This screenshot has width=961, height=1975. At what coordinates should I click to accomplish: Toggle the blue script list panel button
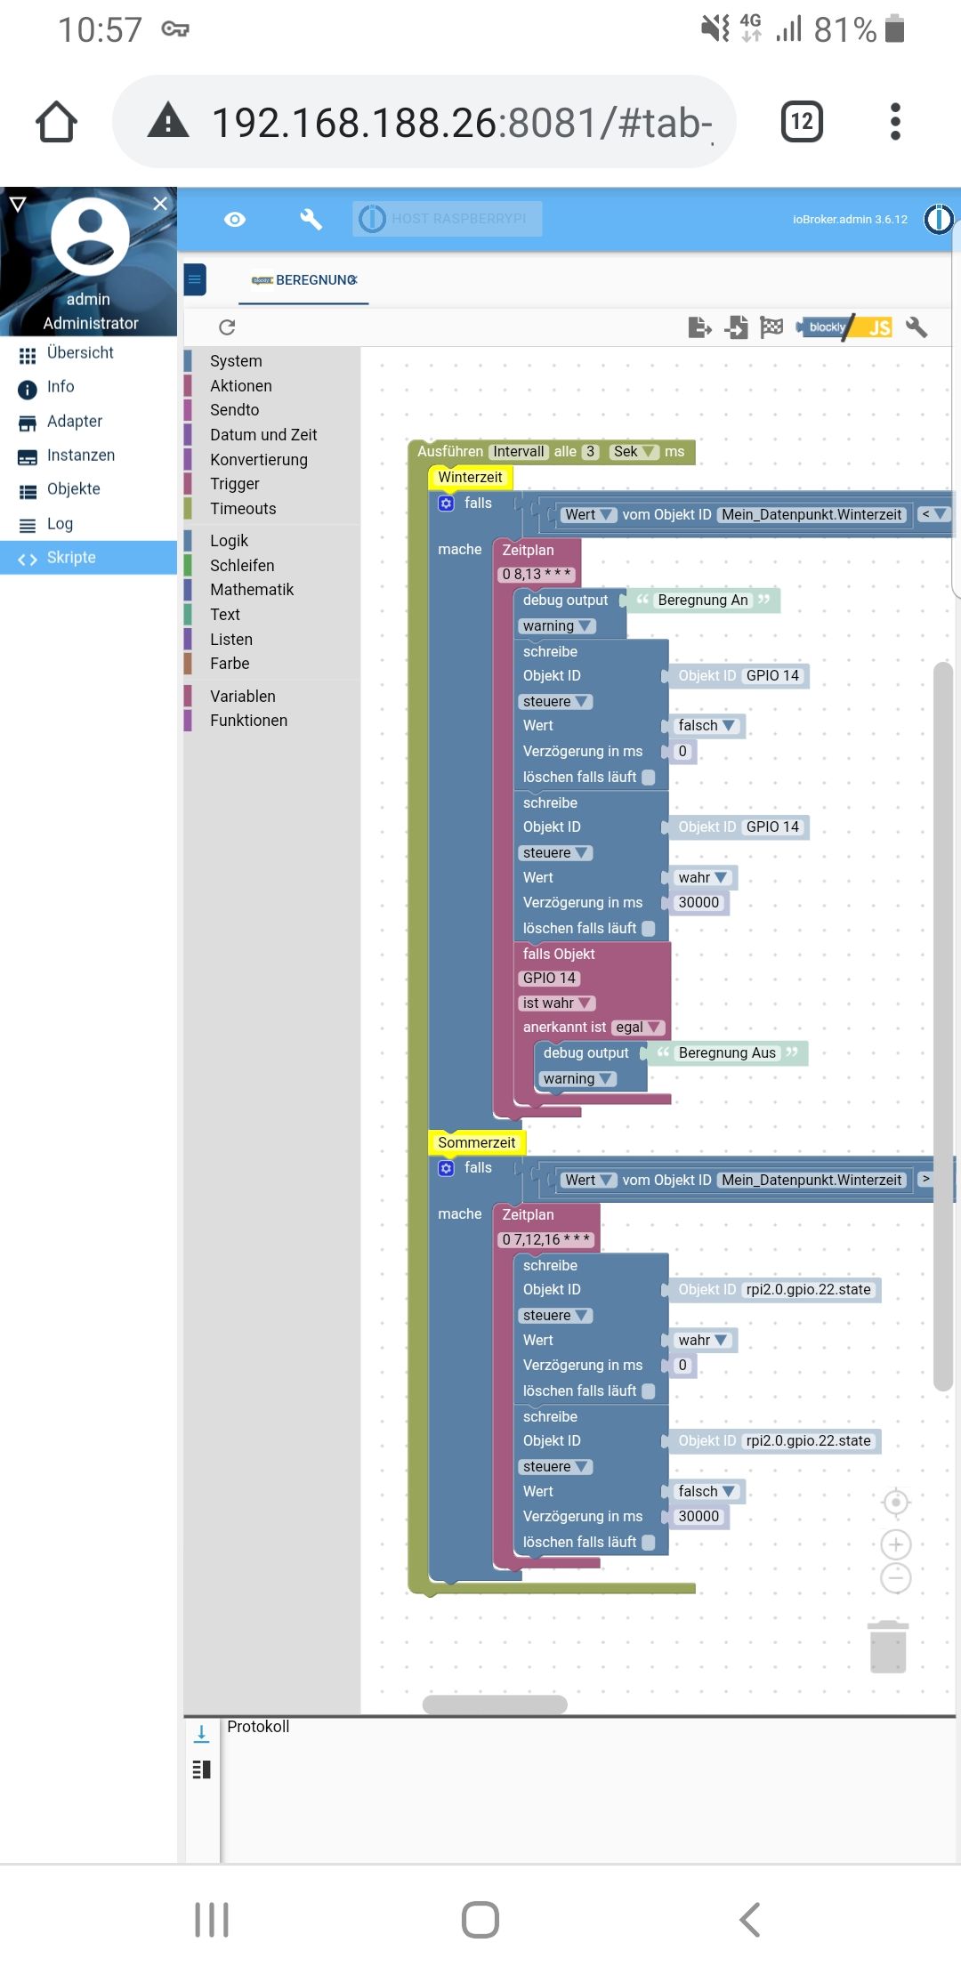click(x=195, y=279)
